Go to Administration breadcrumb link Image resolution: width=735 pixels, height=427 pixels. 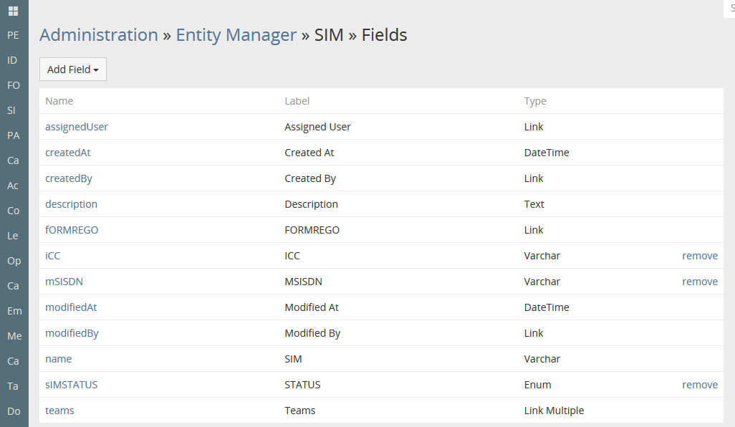point(99,35)
